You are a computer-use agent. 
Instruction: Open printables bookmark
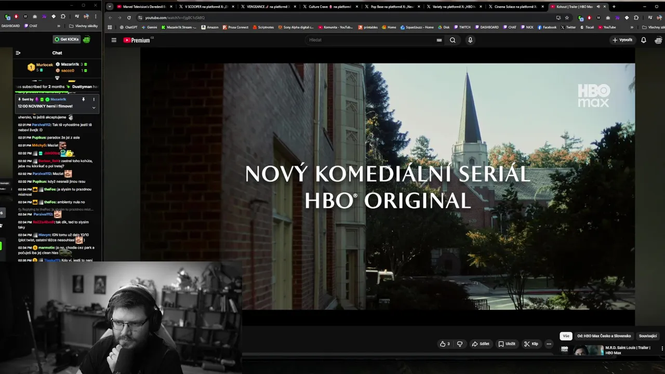click(x=368, y=28)
